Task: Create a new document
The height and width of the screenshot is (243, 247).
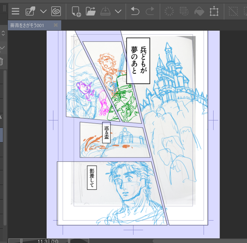Action: (x=76, y=11)
